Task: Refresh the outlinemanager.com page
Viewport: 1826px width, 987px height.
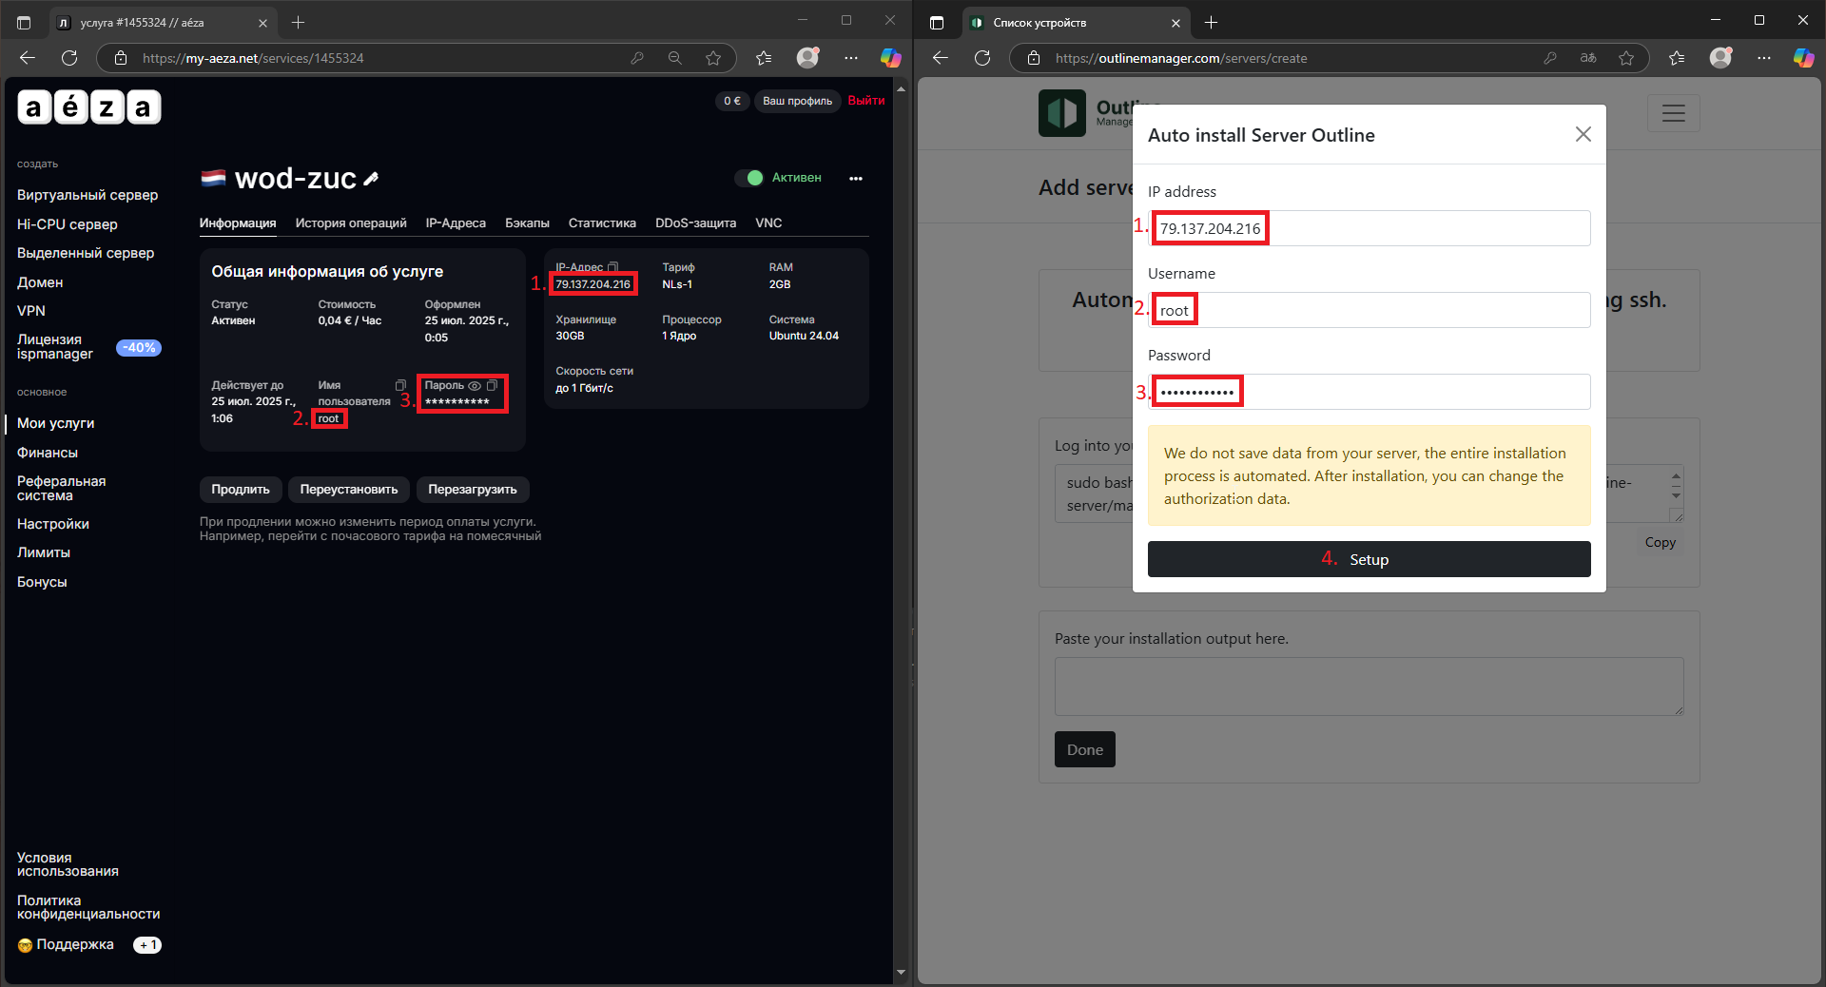Action: [982, 58]
